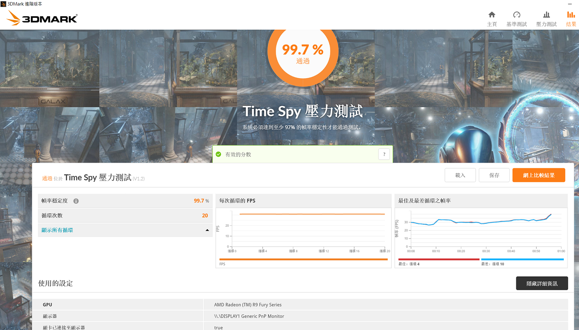579x330 pixels.
Task: Click the GPU row label
Action: click(48, 305)
